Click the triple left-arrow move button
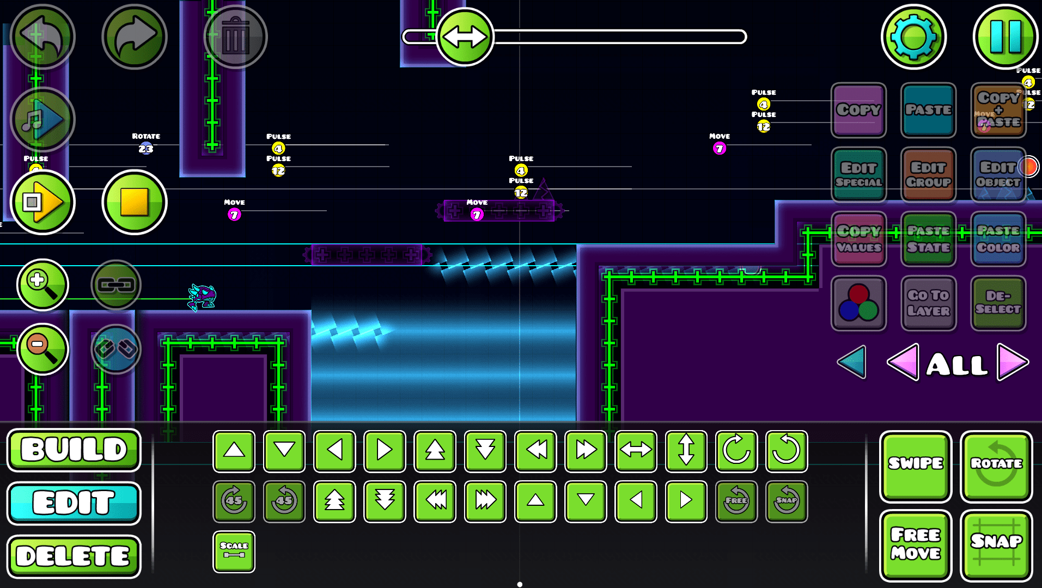Image resolution: width=1042 pixels, height=588 pixels. coord(435,501)
